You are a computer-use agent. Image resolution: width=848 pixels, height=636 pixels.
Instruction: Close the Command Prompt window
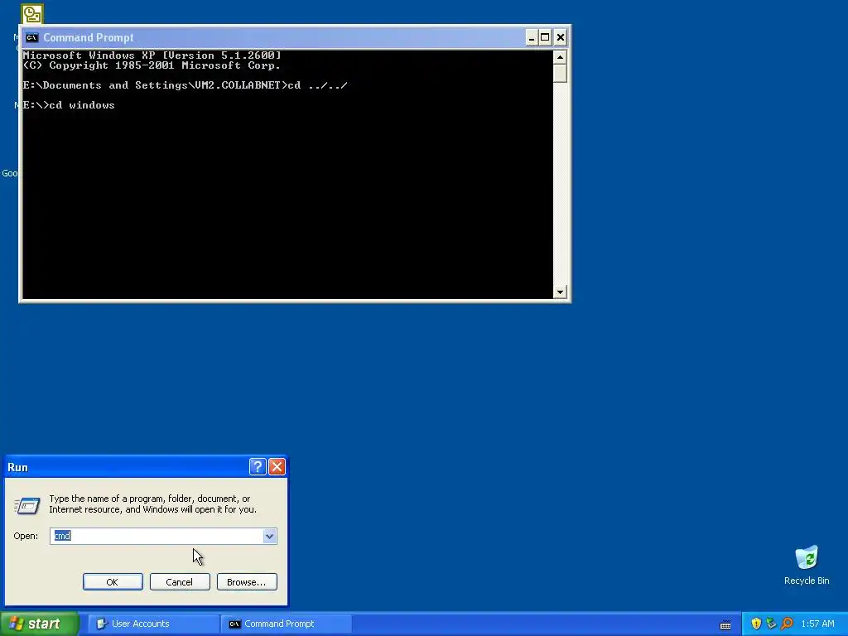pos(561,37)
